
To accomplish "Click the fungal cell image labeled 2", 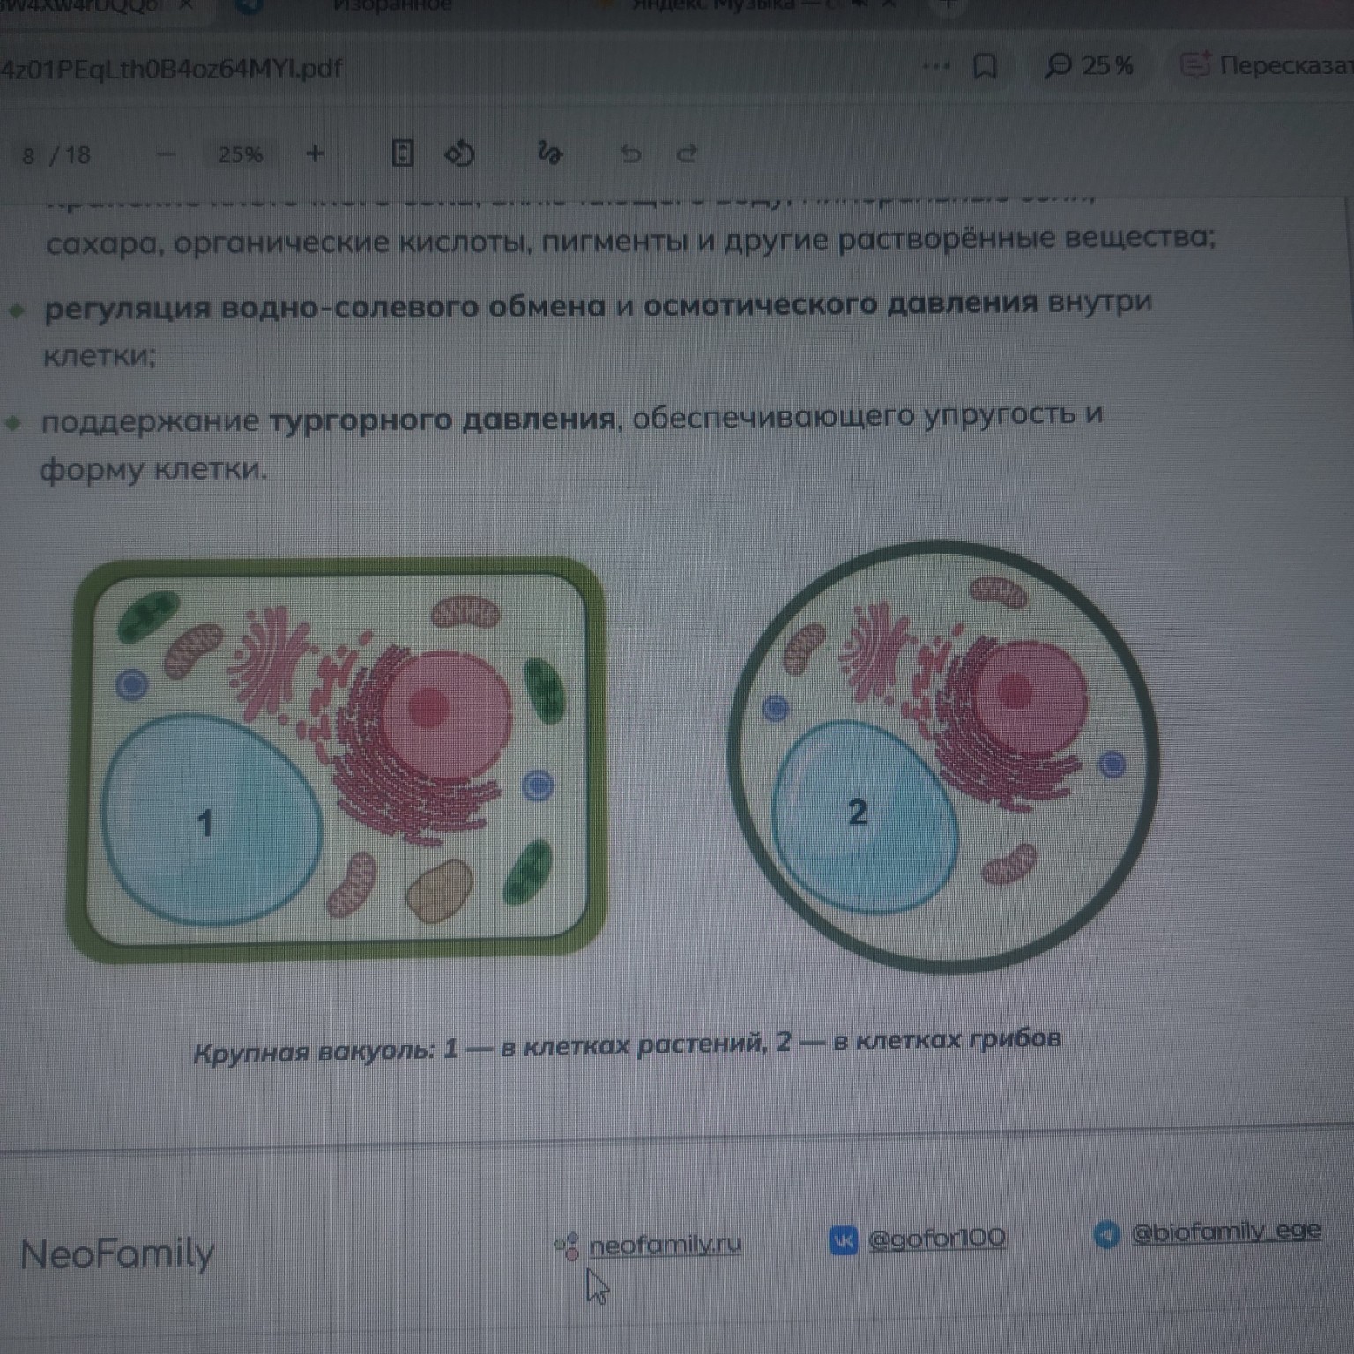I will click(x=942, y=756).
